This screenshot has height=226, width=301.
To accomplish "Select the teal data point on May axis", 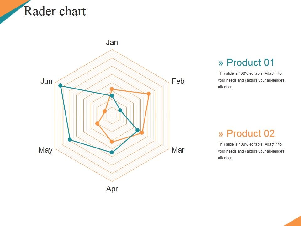I will click(70, 139).
